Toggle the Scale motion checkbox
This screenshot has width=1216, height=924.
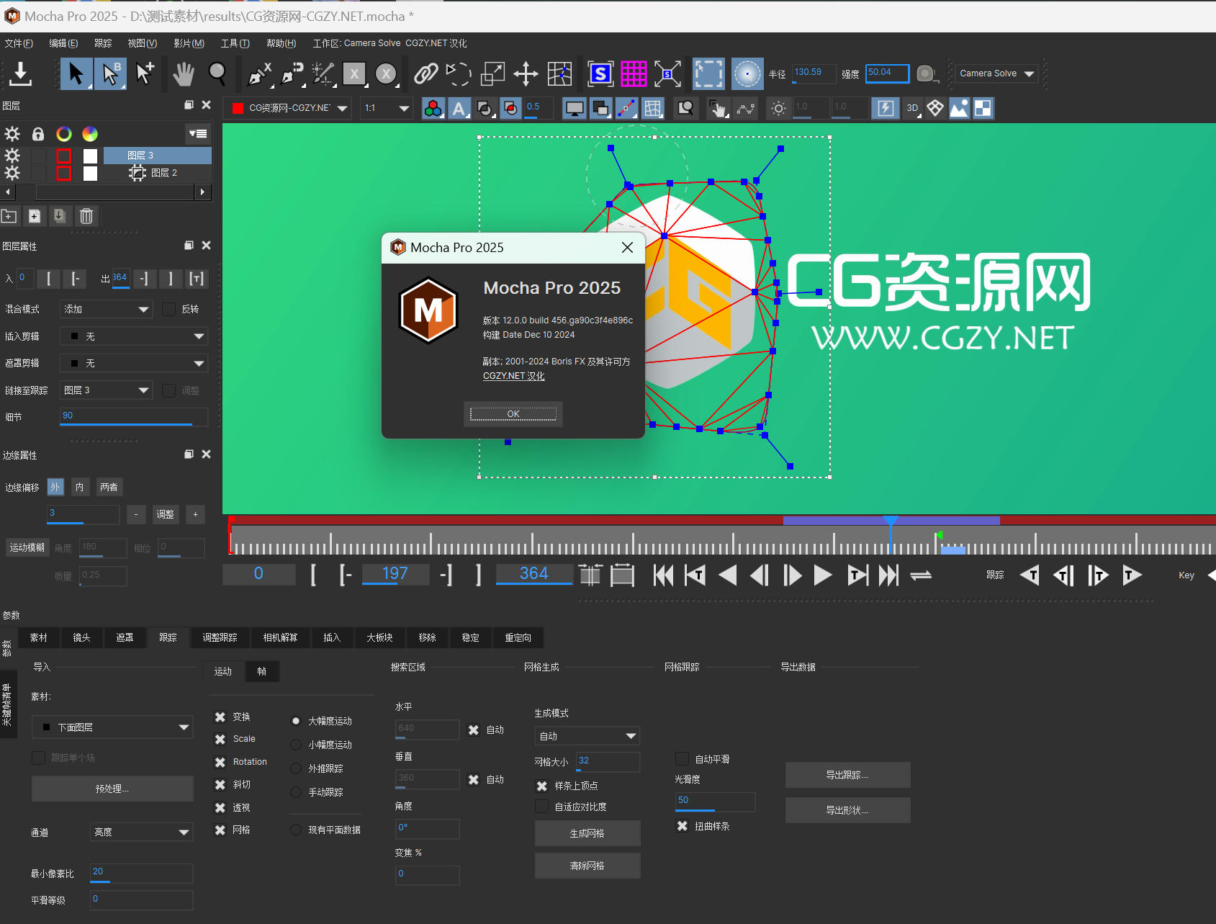220,740
